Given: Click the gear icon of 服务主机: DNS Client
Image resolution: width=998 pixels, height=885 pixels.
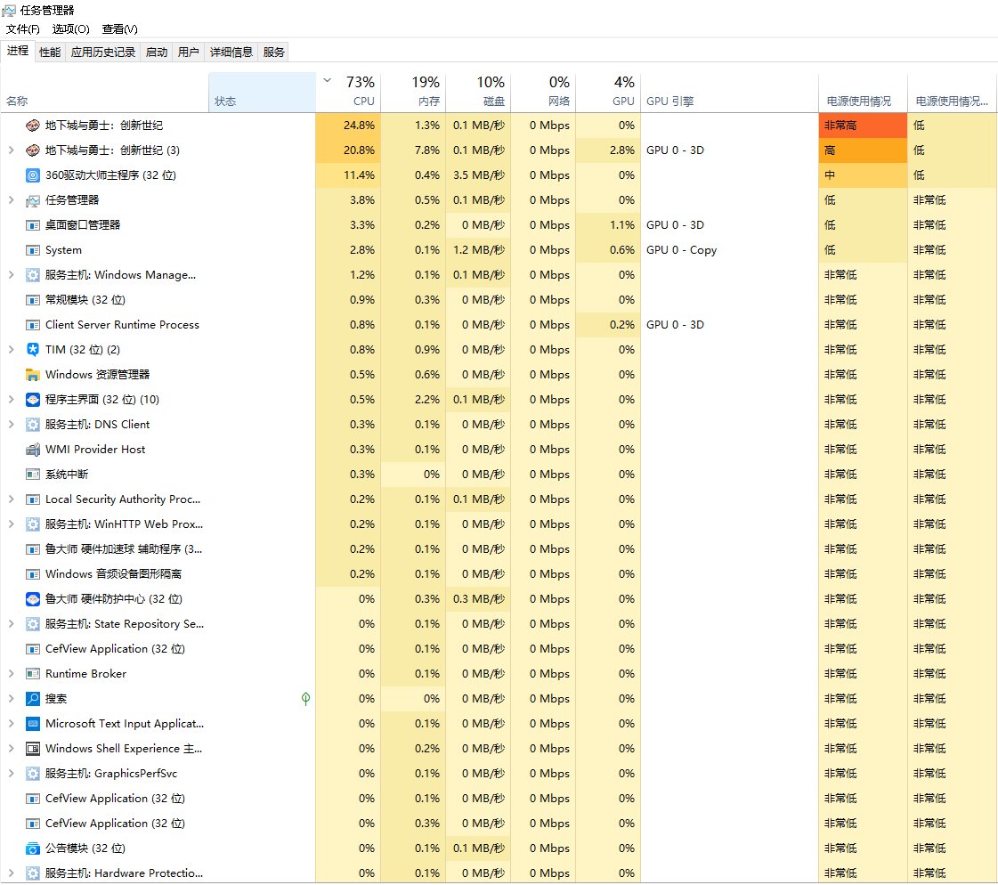Looking at the screenshot, I should point(32,425).
